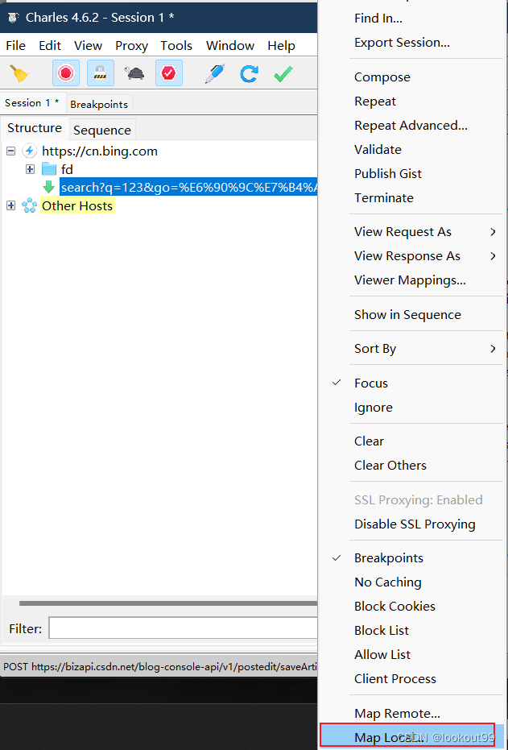The height and width of the screenshot is (750, 508).
Task: Enable throttling with the turtle icon
Action: (x=134, y=73)
